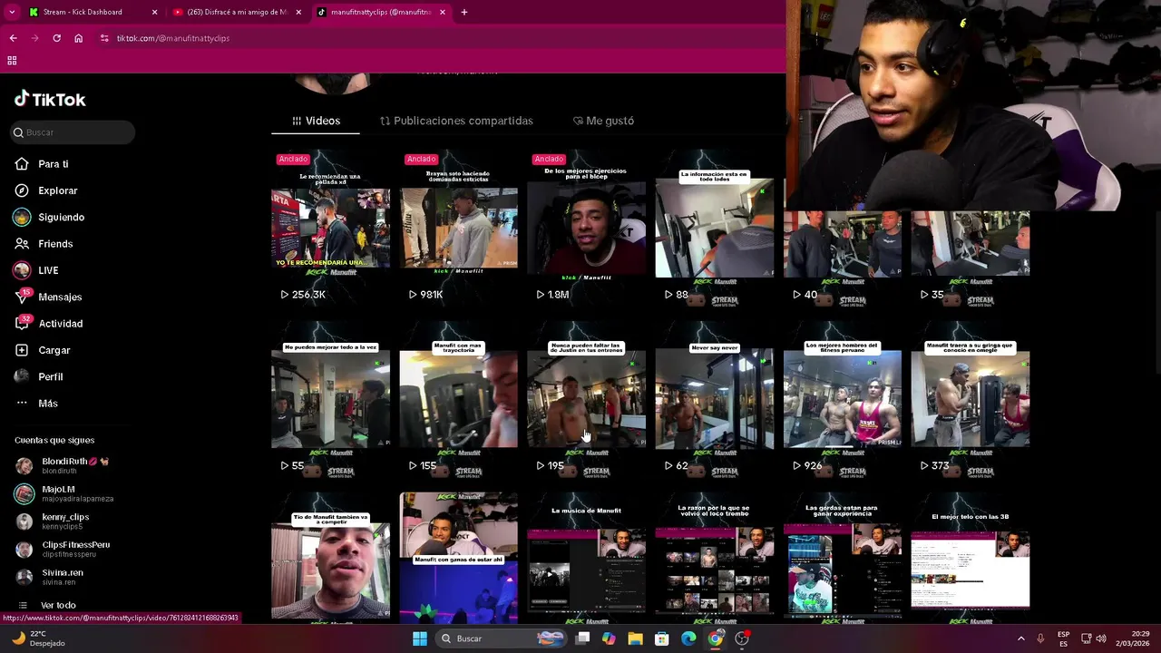Go back in browser history

pyautogui.click(x=13, y=38)
